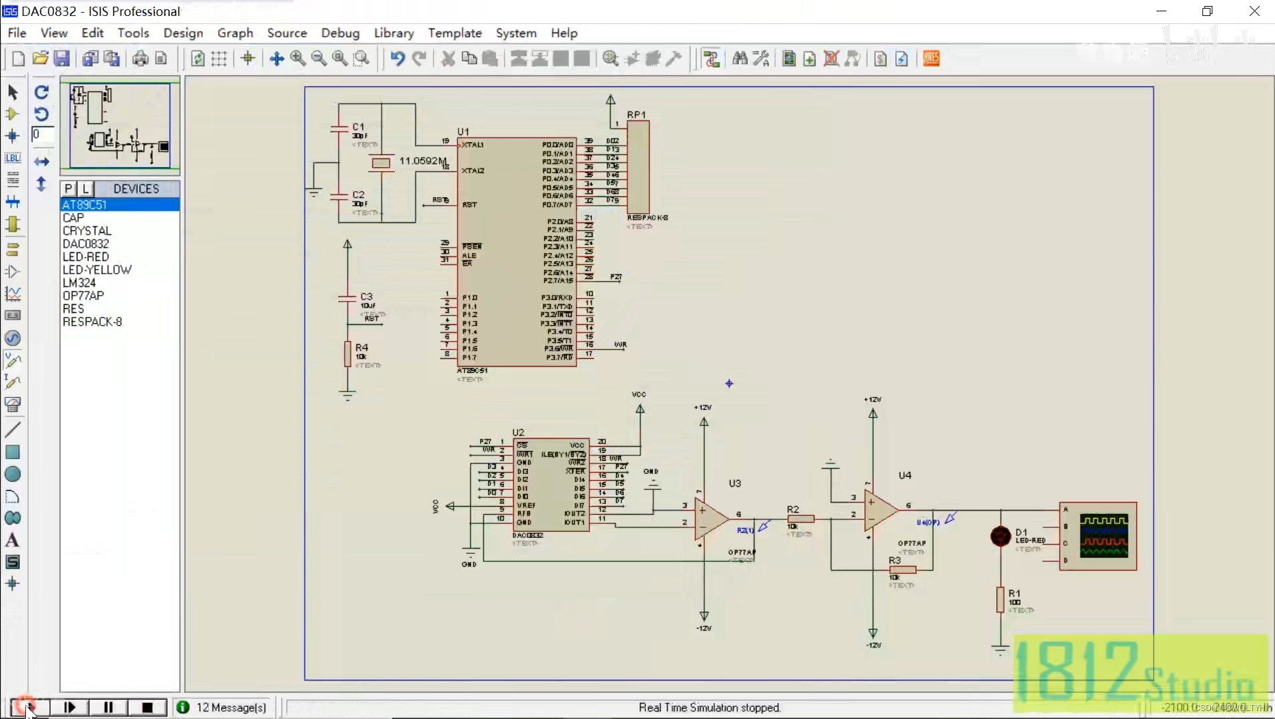Viewport: 1275px width, 719px height.
Task: Choose the Text script mode tool
Action: (x=13, y=179)
